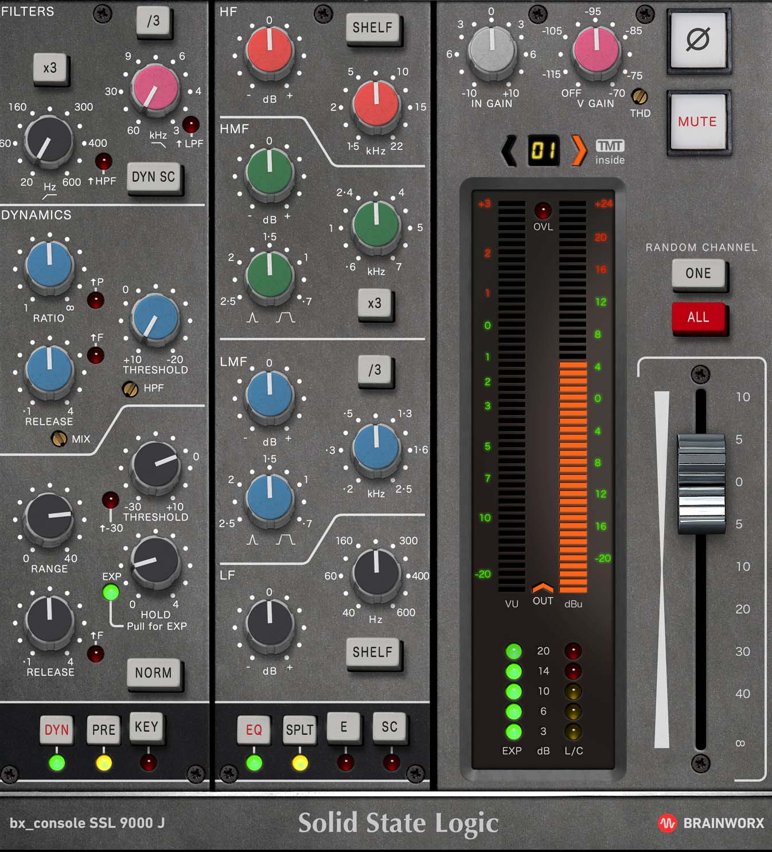772x852 pixels.
Task: Click the black LF frequency knob
Action: pos(376,573)
